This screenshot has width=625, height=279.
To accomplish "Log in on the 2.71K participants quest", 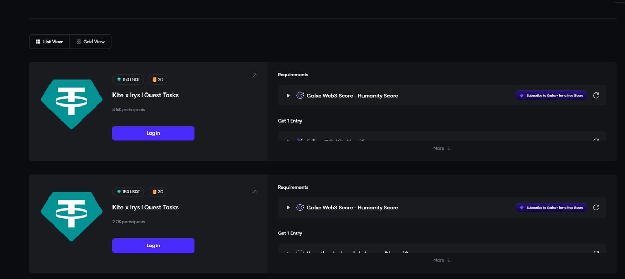I will tap(153, 245).
